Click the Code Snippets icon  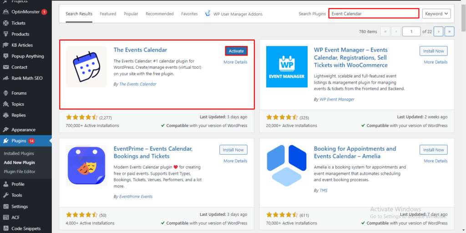click(5, 228)
